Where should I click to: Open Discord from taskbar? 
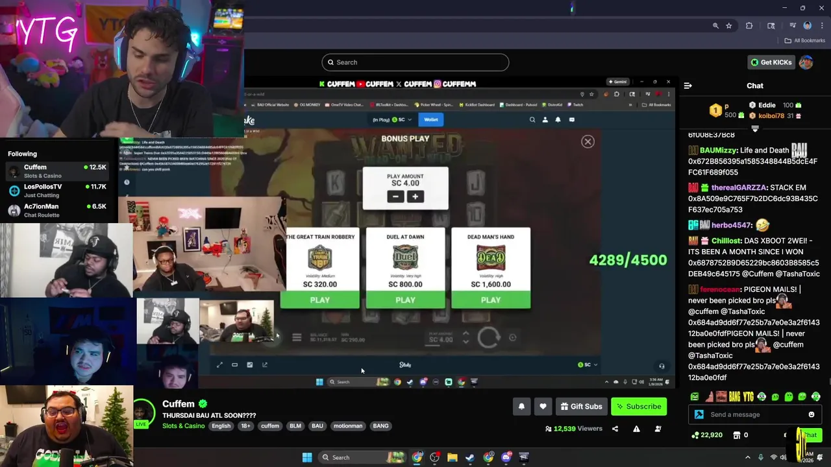(x=506, y=457)
